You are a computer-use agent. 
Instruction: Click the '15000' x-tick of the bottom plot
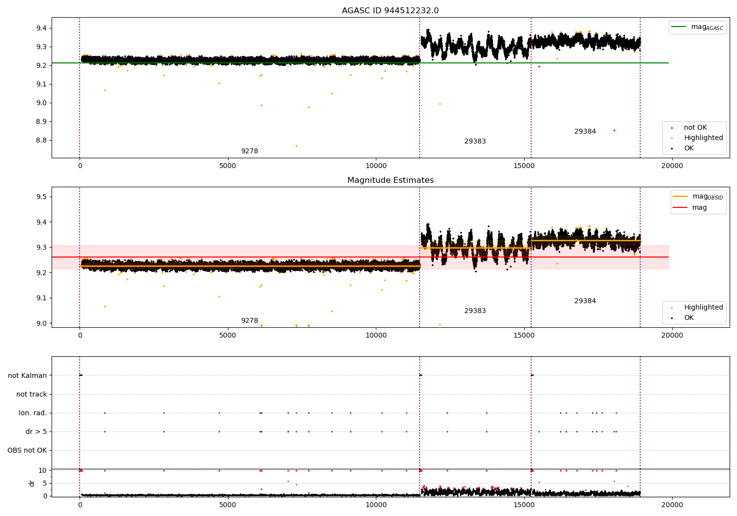(x=524, y=505)
